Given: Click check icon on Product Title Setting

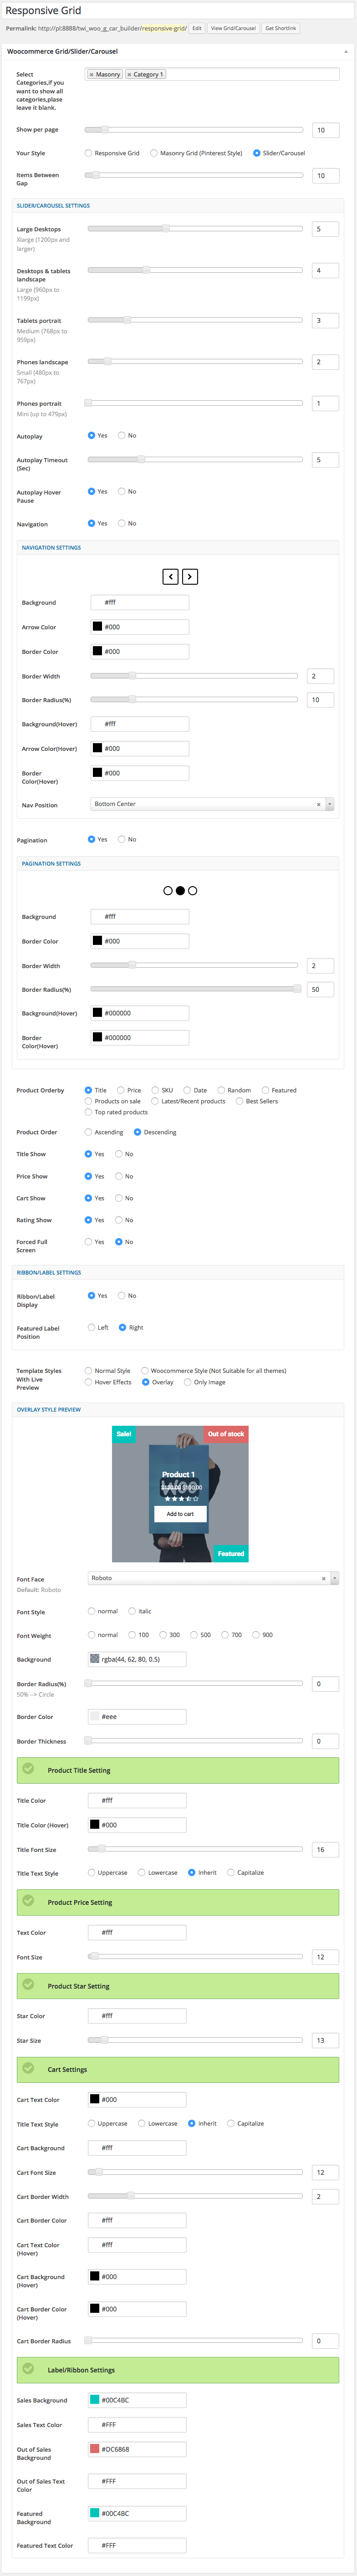Looking at the screenshot, I should 28,1769.
